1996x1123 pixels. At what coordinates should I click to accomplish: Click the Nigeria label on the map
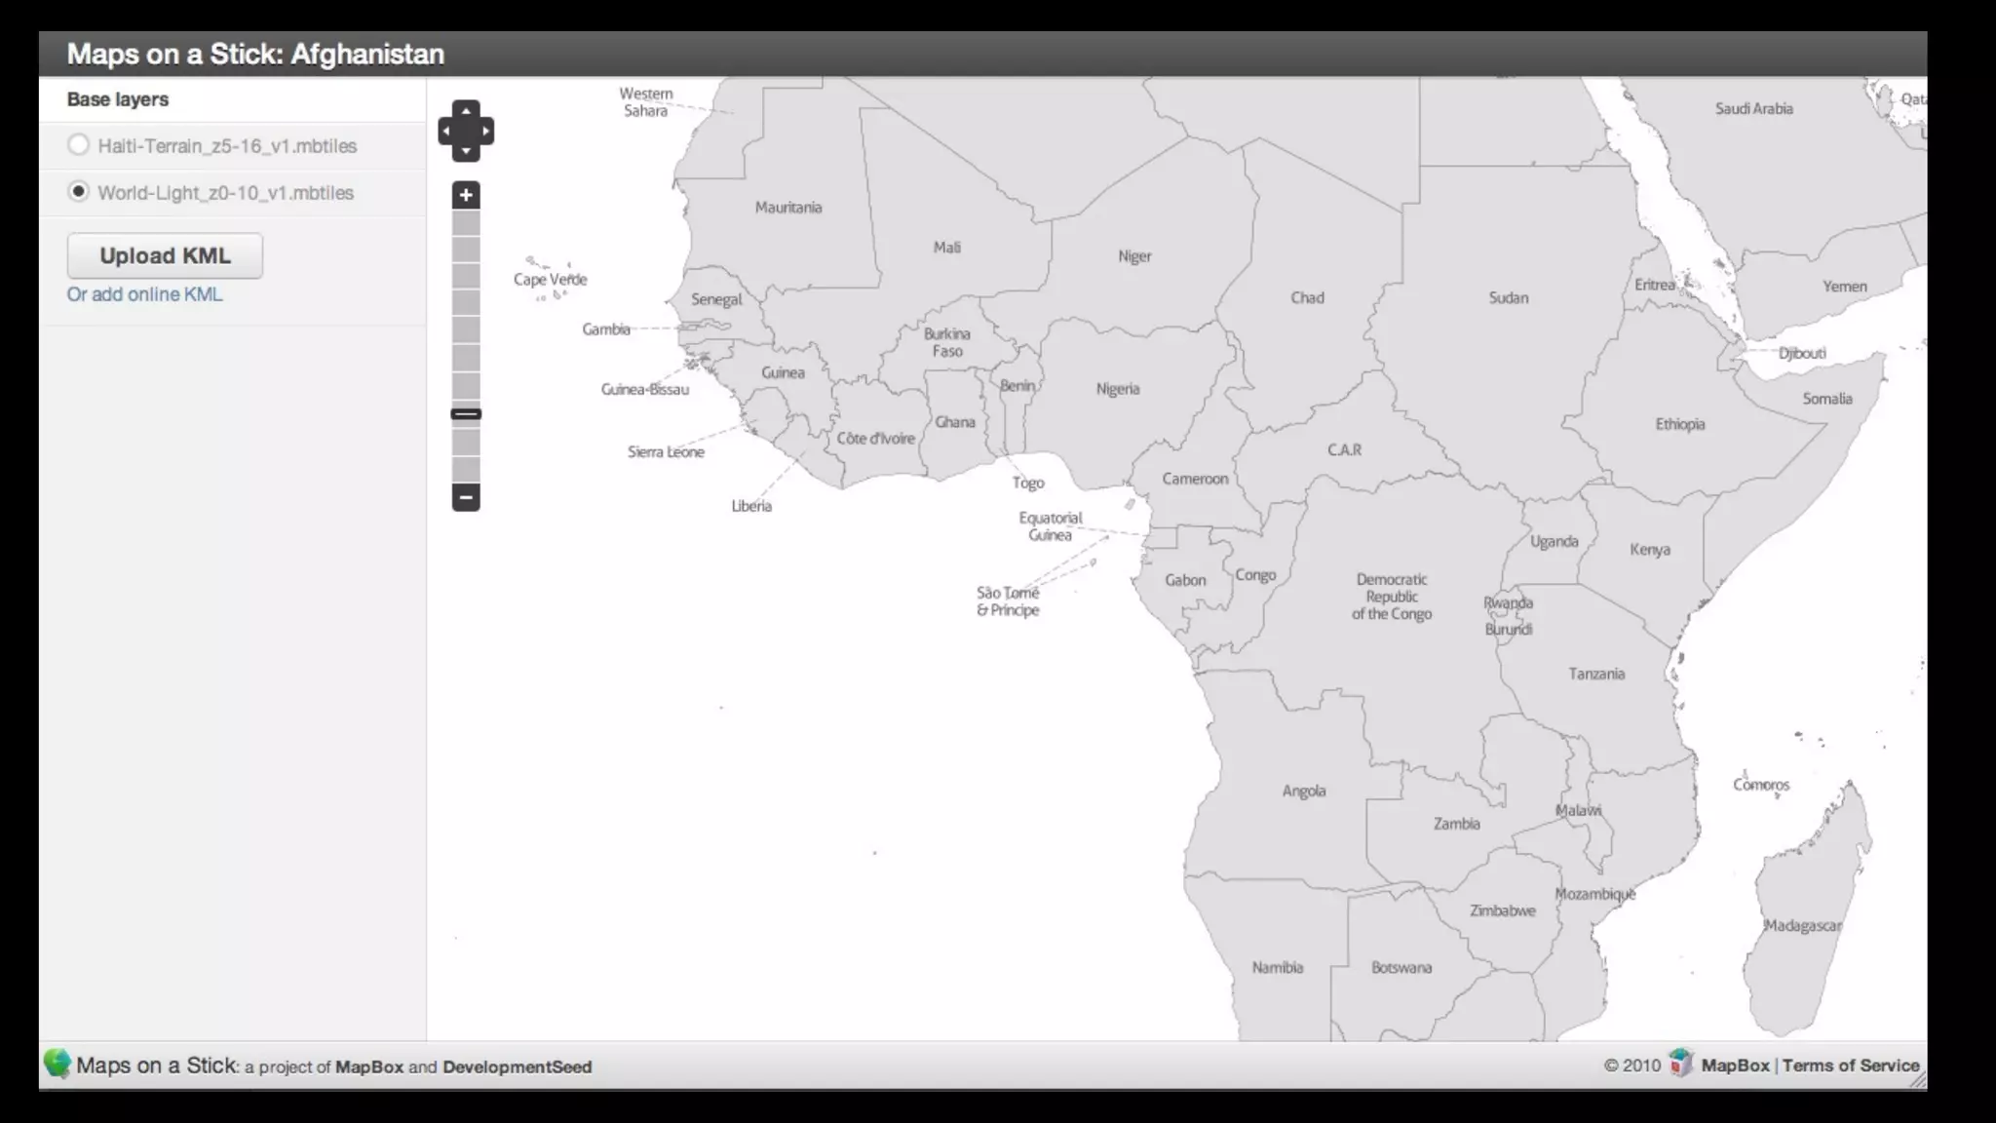click(x=1117, y=389)
